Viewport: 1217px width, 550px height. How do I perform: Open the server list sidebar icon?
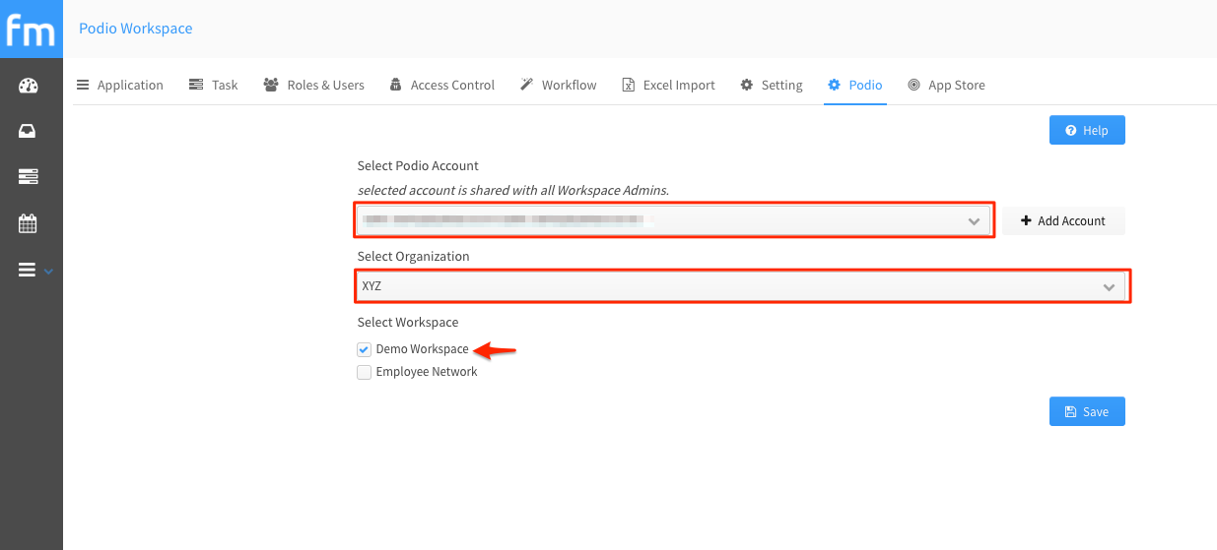pos(28,177)
